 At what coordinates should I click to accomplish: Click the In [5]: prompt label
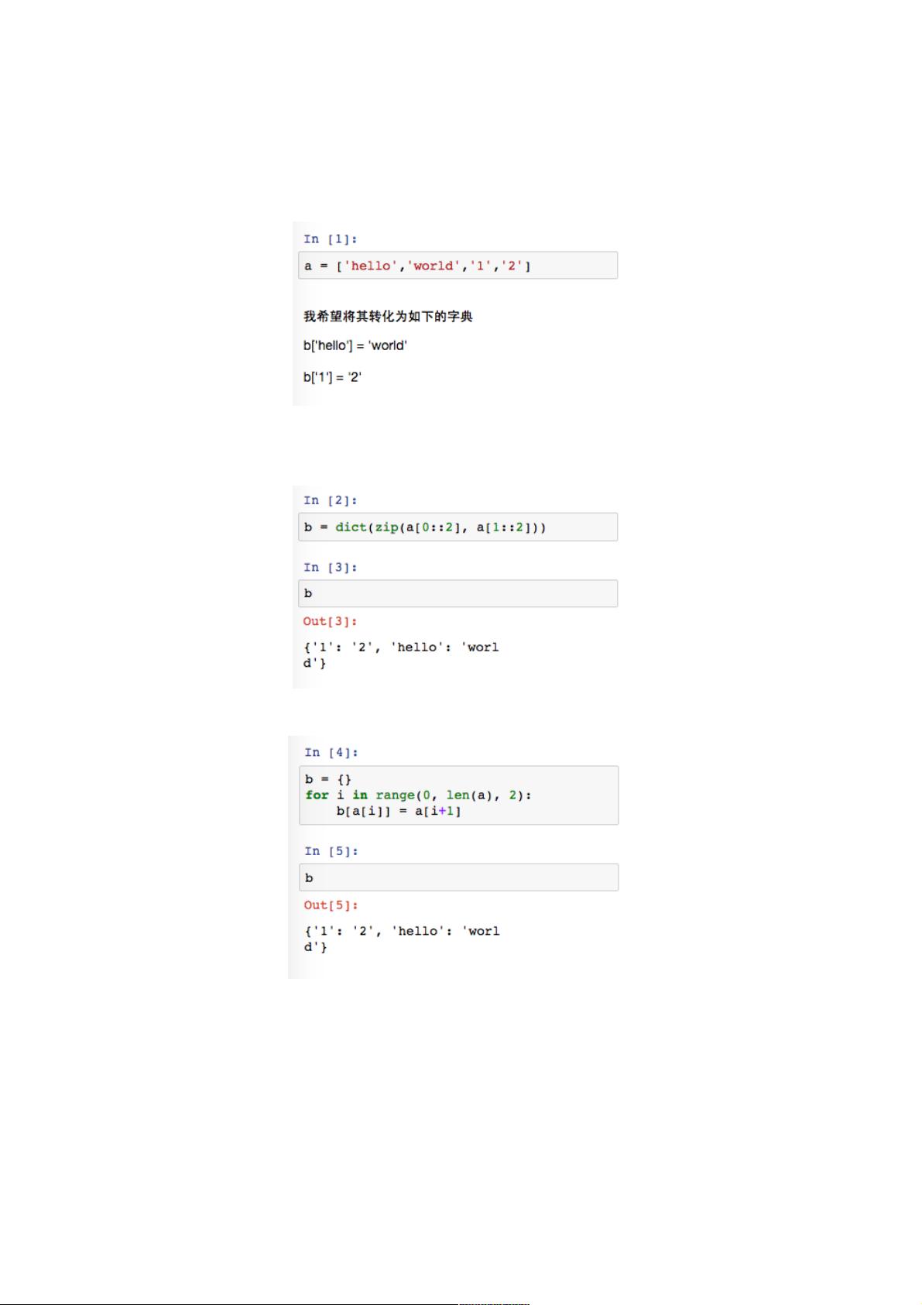(331, 851)
